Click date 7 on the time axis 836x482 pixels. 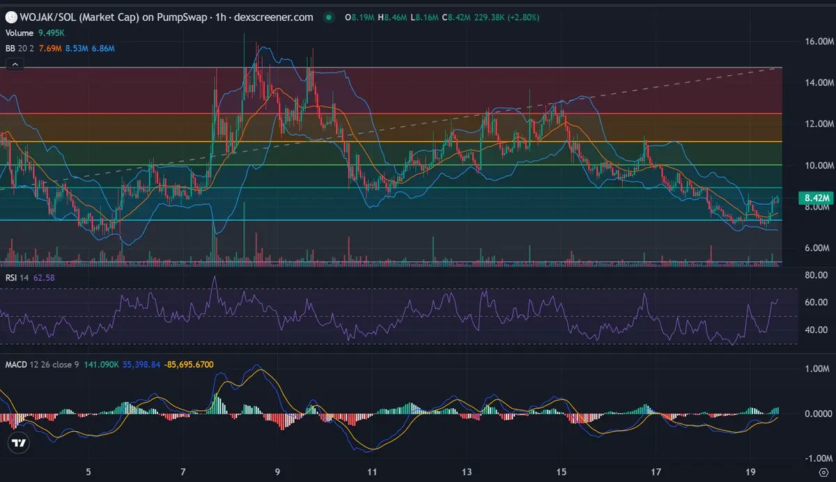[182, 472]
